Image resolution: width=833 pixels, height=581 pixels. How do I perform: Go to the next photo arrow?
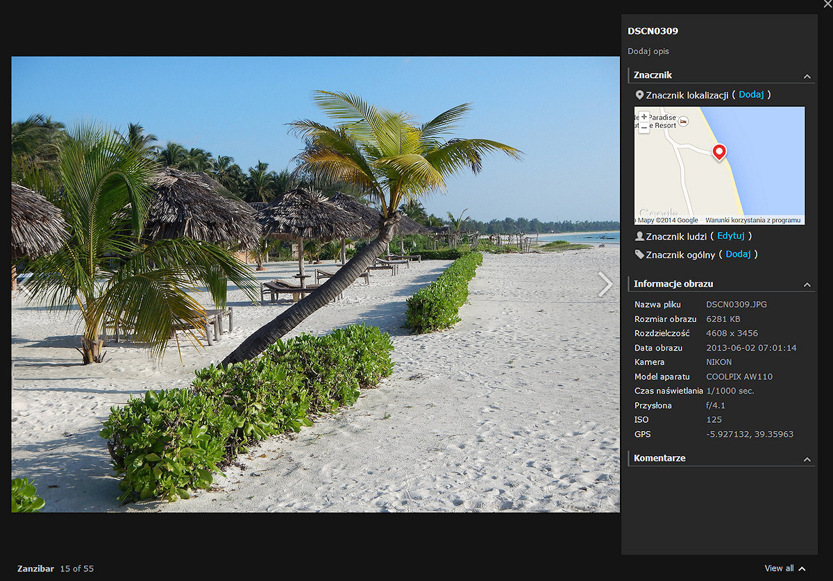[605, 284]
